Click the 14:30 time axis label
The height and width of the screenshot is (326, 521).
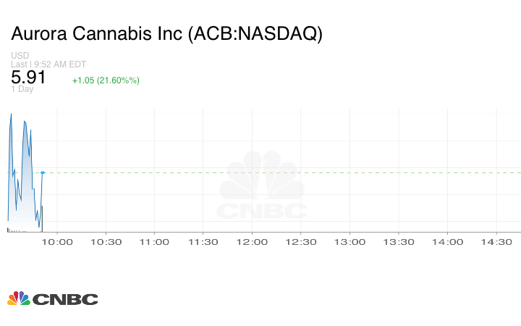(496, 242)
